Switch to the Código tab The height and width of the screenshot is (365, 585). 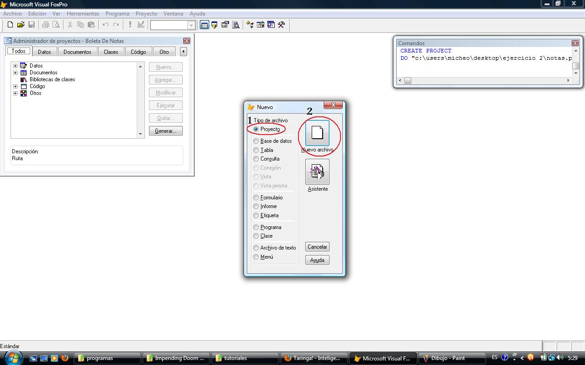pos(138,52)
